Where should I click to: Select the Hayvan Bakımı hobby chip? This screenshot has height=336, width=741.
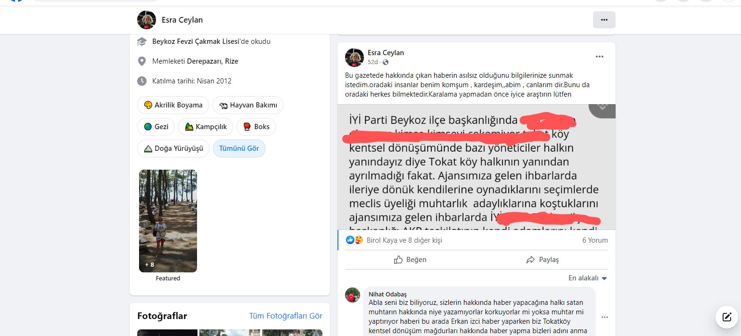[248, 105]
